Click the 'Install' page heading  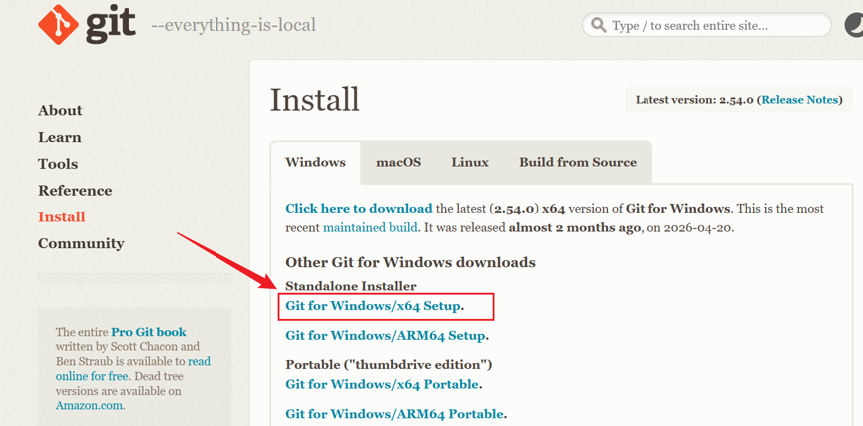click(x=315, y=100)
